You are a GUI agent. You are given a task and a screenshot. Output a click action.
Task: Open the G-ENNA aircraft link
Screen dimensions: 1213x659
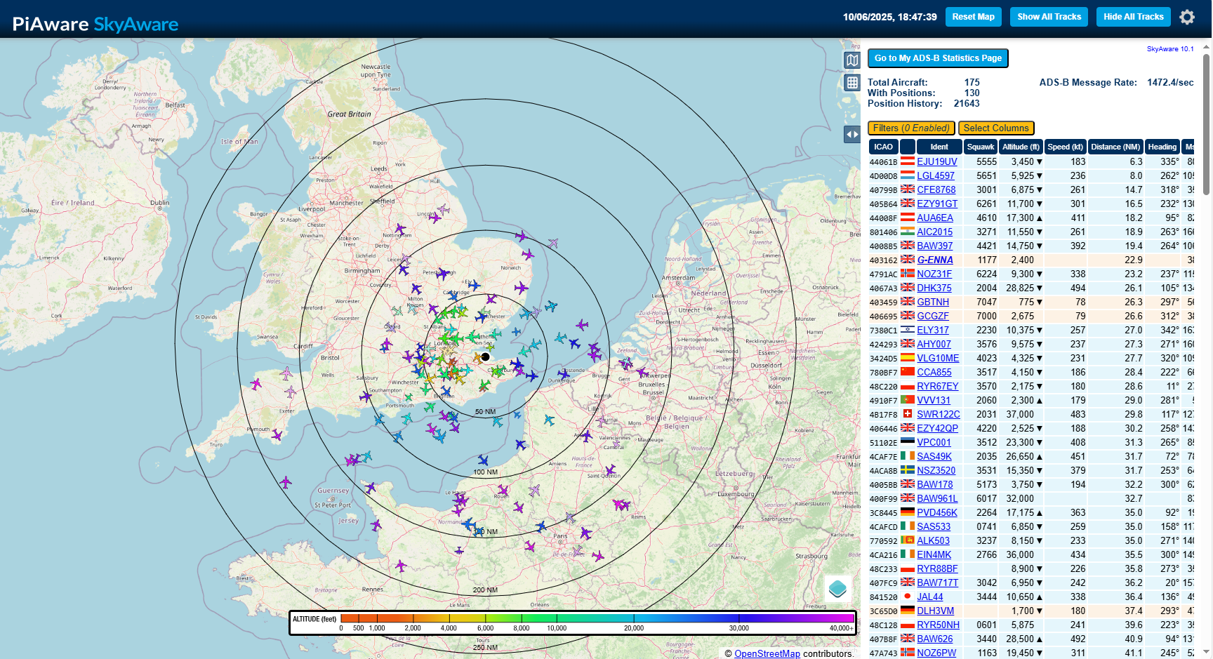tap(935, 260)
